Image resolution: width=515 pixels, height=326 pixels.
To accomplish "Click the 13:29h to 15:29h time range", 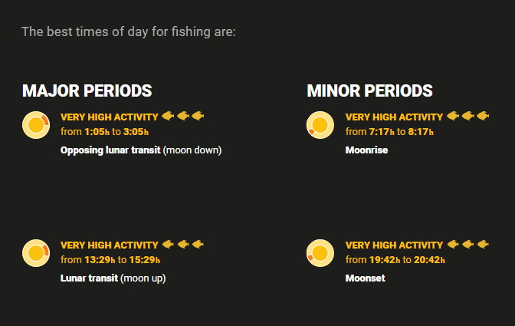I will coord(110,260).
